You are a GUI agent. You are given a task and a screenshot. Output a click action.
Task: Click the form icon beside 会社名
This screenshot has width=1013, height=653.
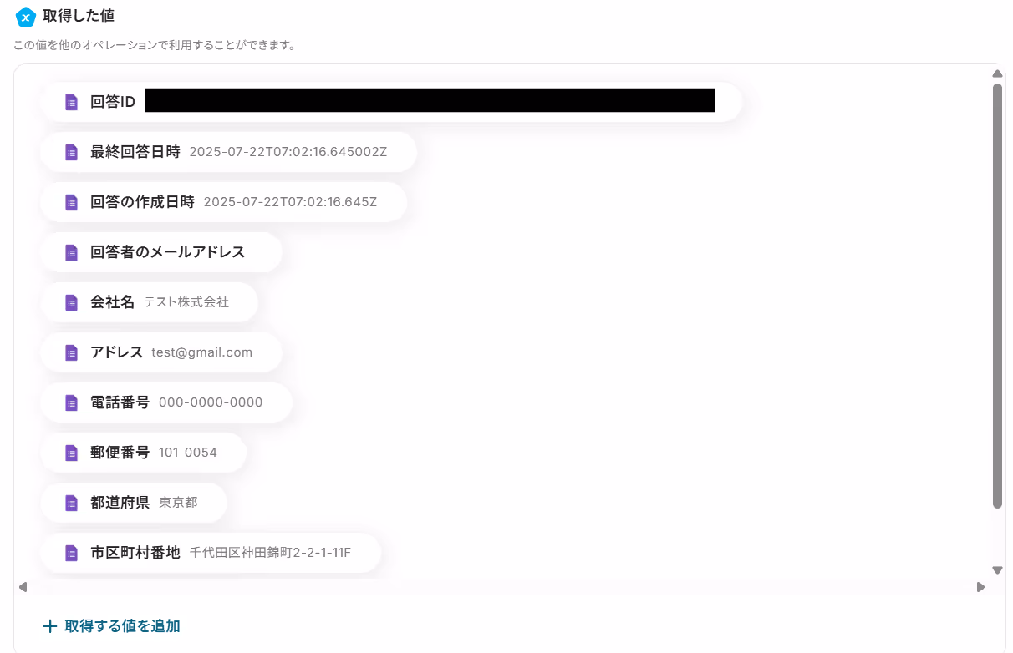pos(72,302)
